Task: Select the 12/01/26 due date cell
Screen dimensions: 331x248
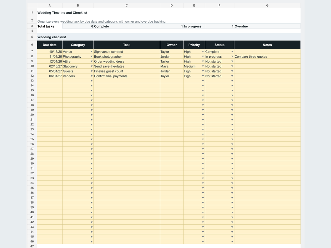Action: [x=50, y=61]
